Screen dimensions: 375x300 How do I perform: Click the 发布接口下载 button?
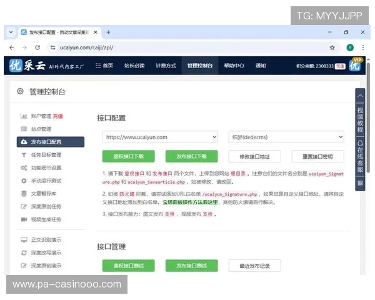click(192, 156)
